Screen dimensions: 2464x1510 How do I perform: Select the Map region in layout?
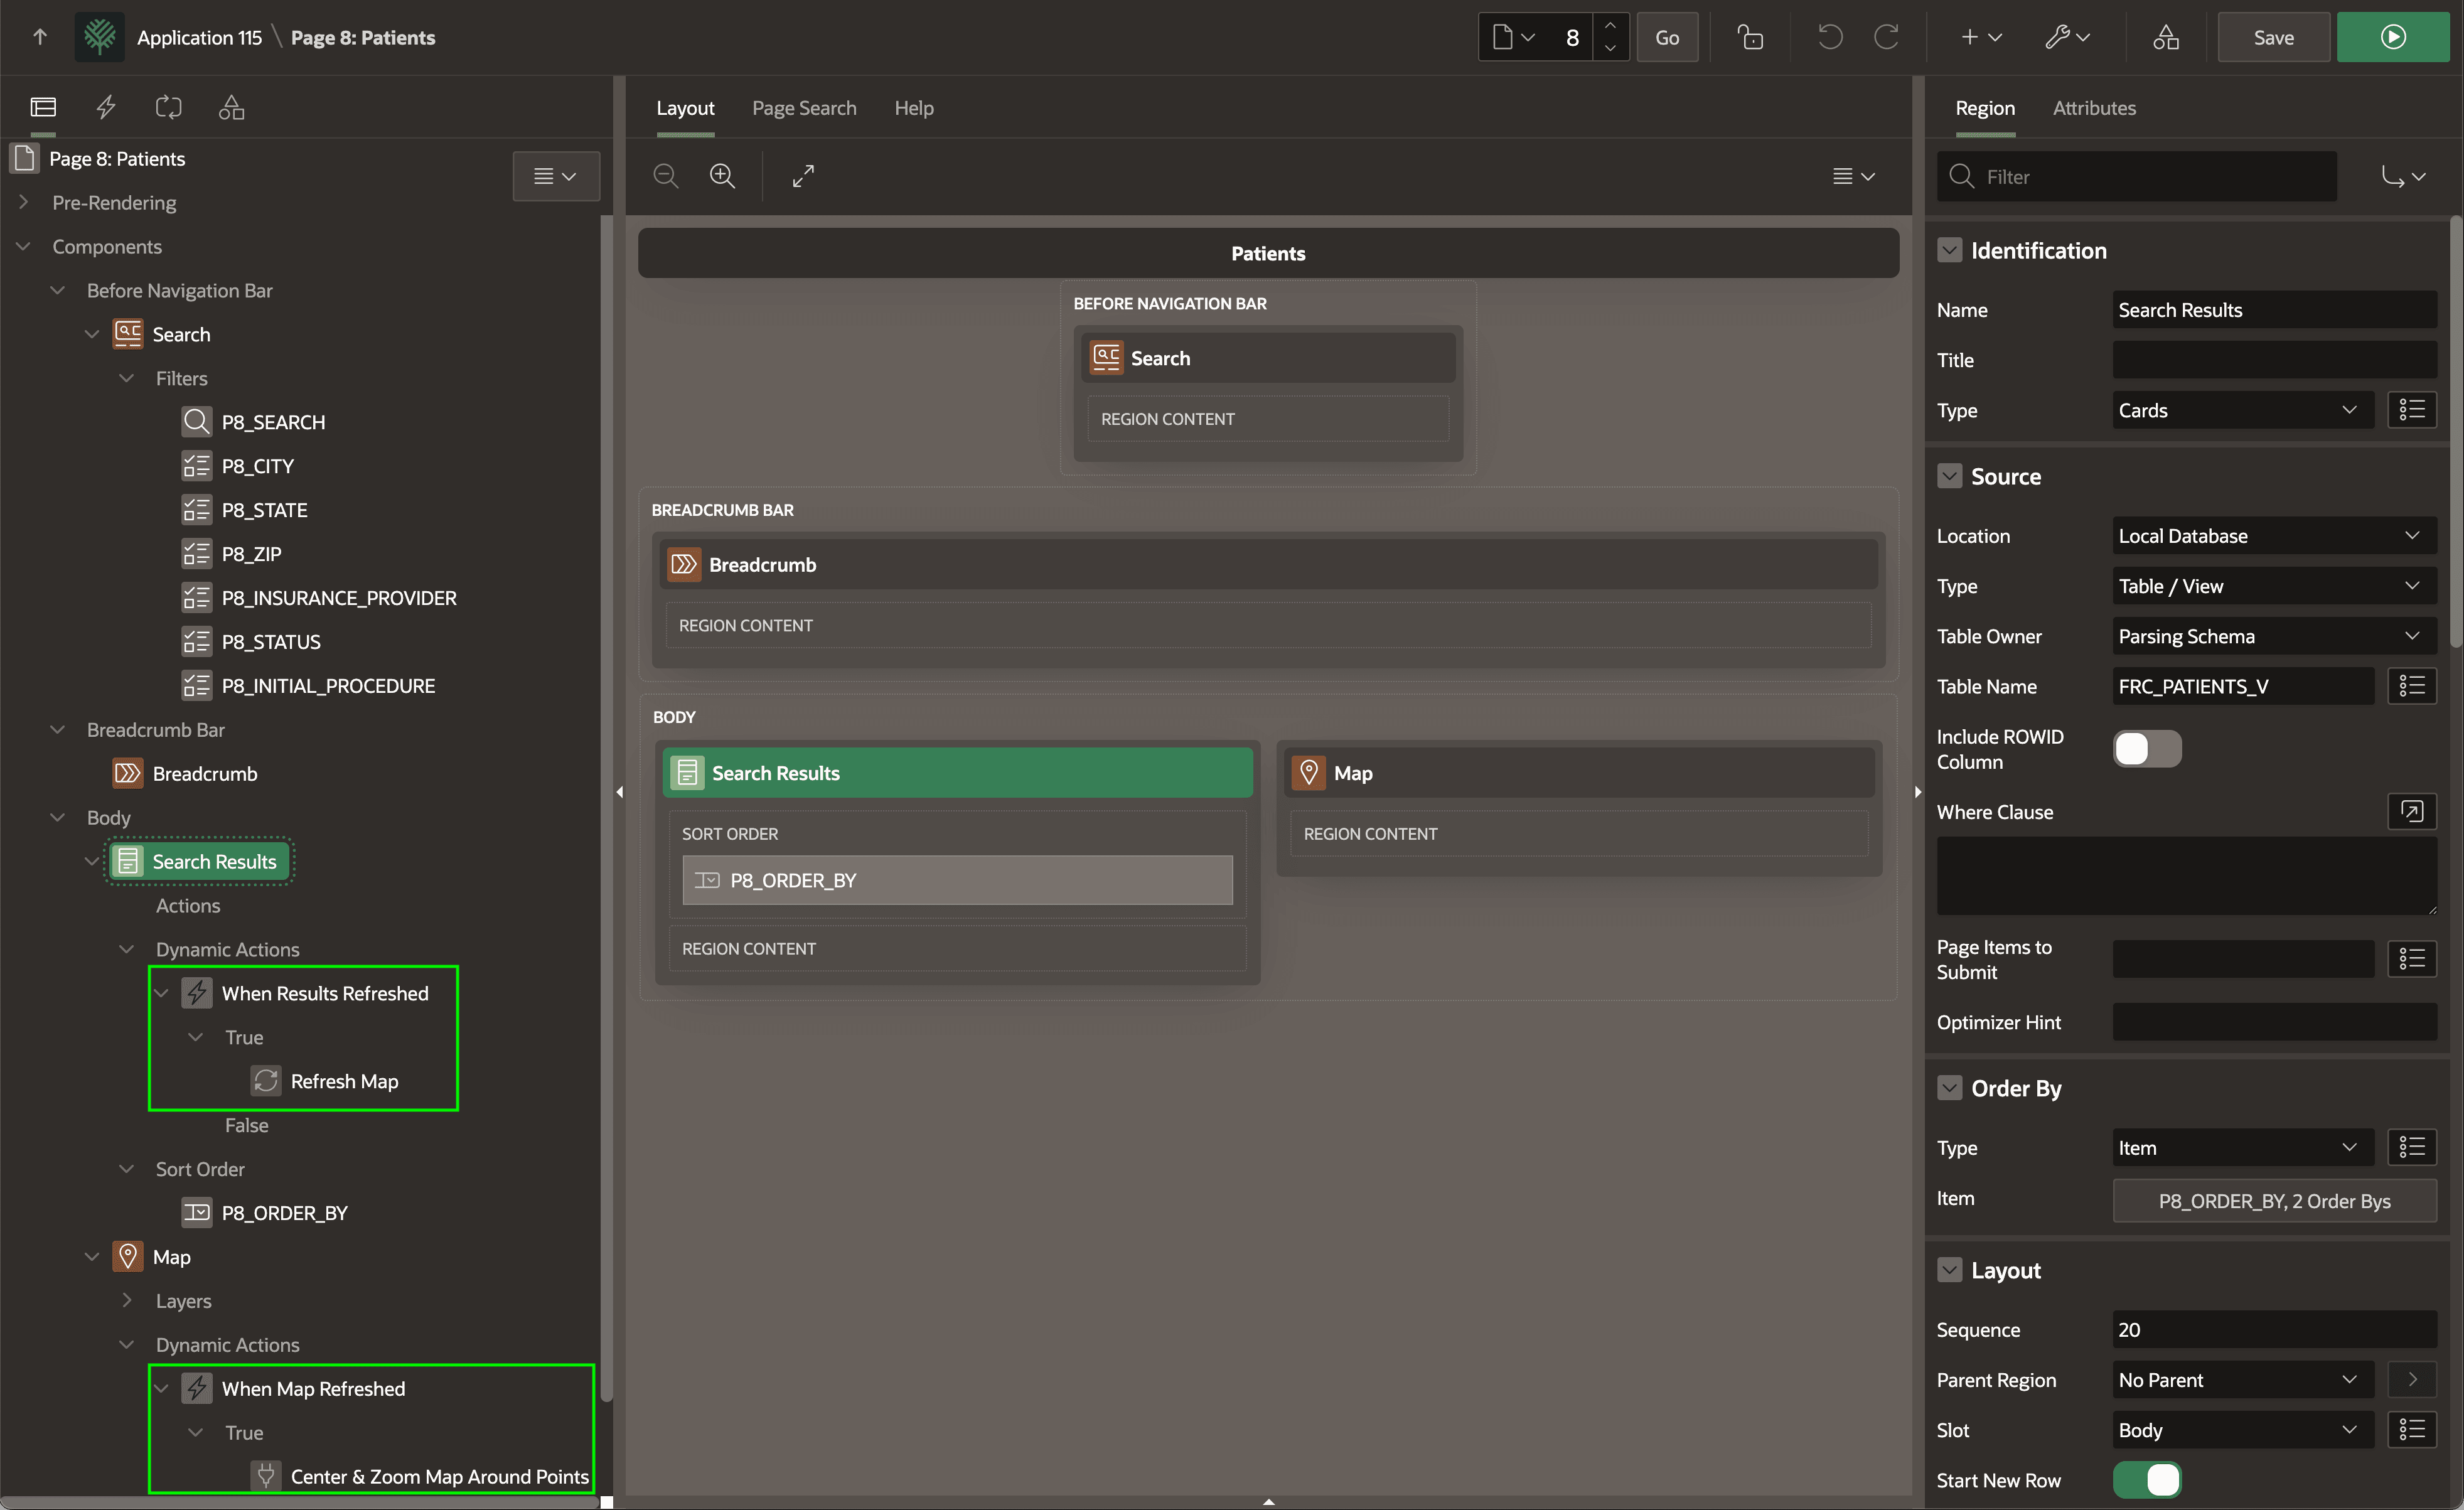1579,773
